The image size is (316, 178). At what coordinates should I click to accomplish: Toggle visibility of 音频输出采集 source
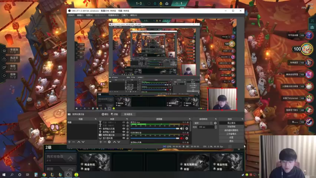(x=124, y=129)
